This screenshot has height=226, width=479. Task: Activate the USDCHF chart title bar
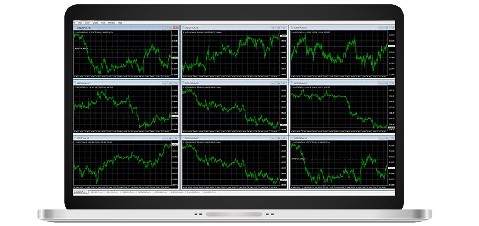(234, 28)
